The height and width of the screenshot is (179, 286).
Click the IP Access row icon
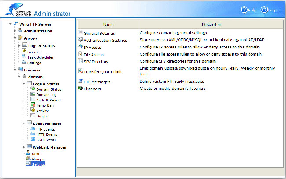point(80,46)
